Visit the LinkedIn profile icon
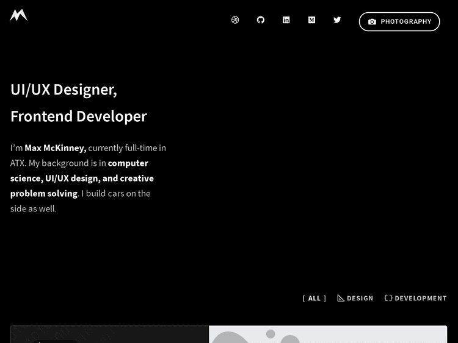The height and width of the screenshot is (343, 458). click(x=286, y=20)
